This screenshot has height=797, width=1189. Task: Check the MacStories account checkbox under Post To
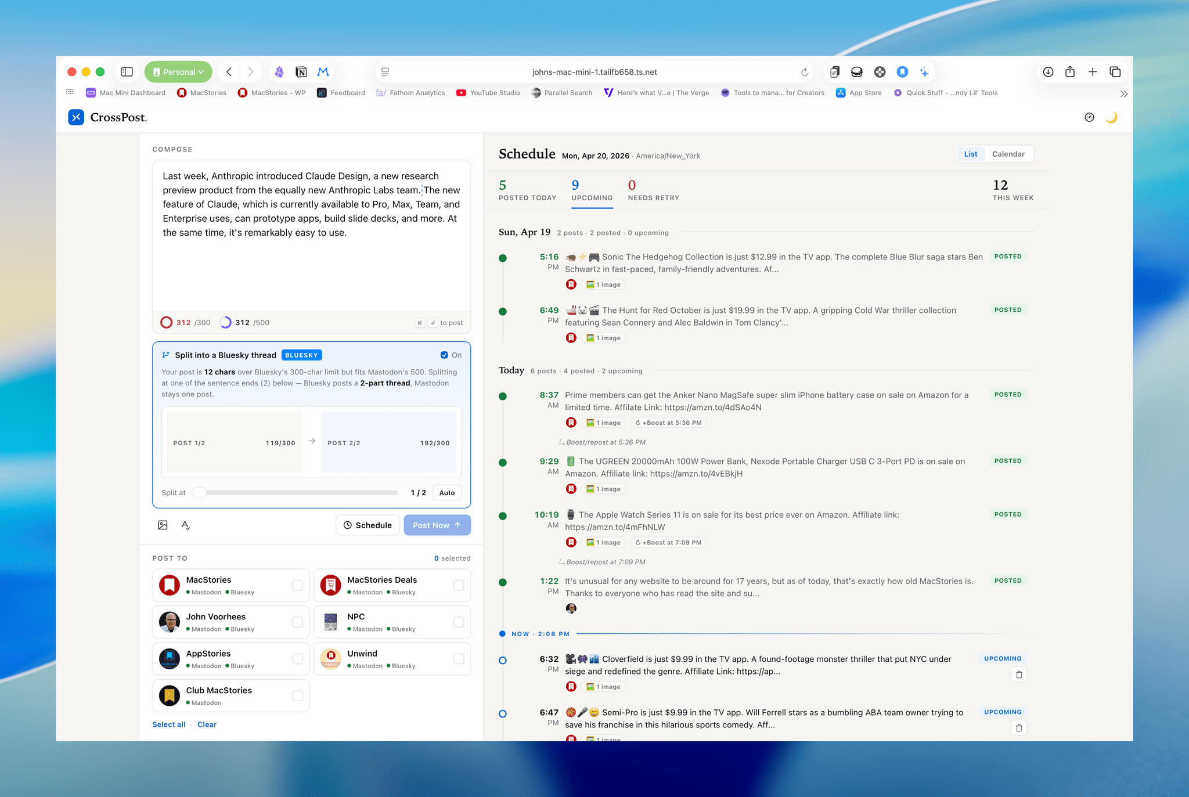(297, 585)
